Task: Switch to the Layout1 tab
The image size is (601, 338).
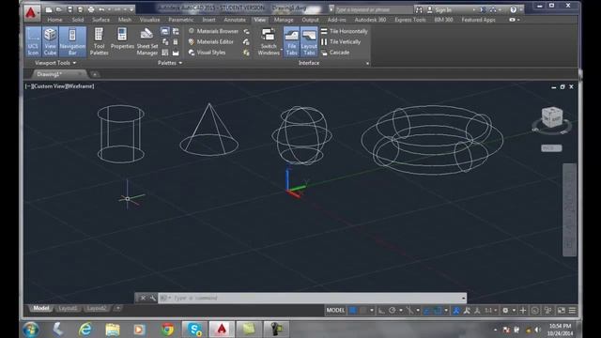Action: 68,308
